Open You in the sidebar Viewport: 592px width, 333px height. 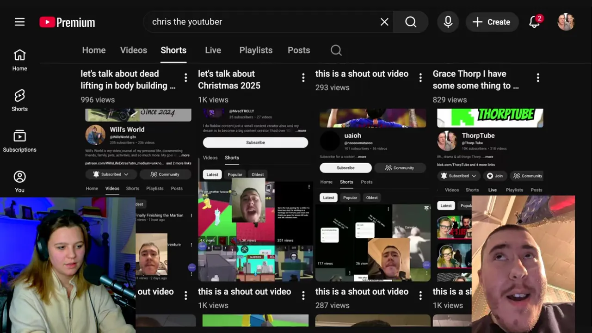(x=19, y=181)
